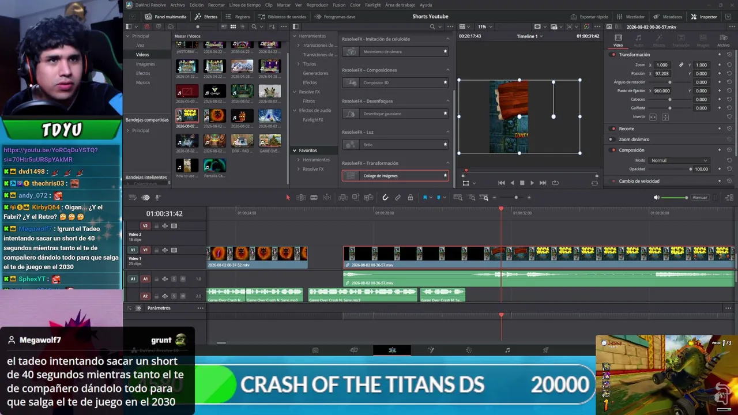The image size is (738, 415).
Task: Toggle the snapping magnet icon
Action: (385, 198)
